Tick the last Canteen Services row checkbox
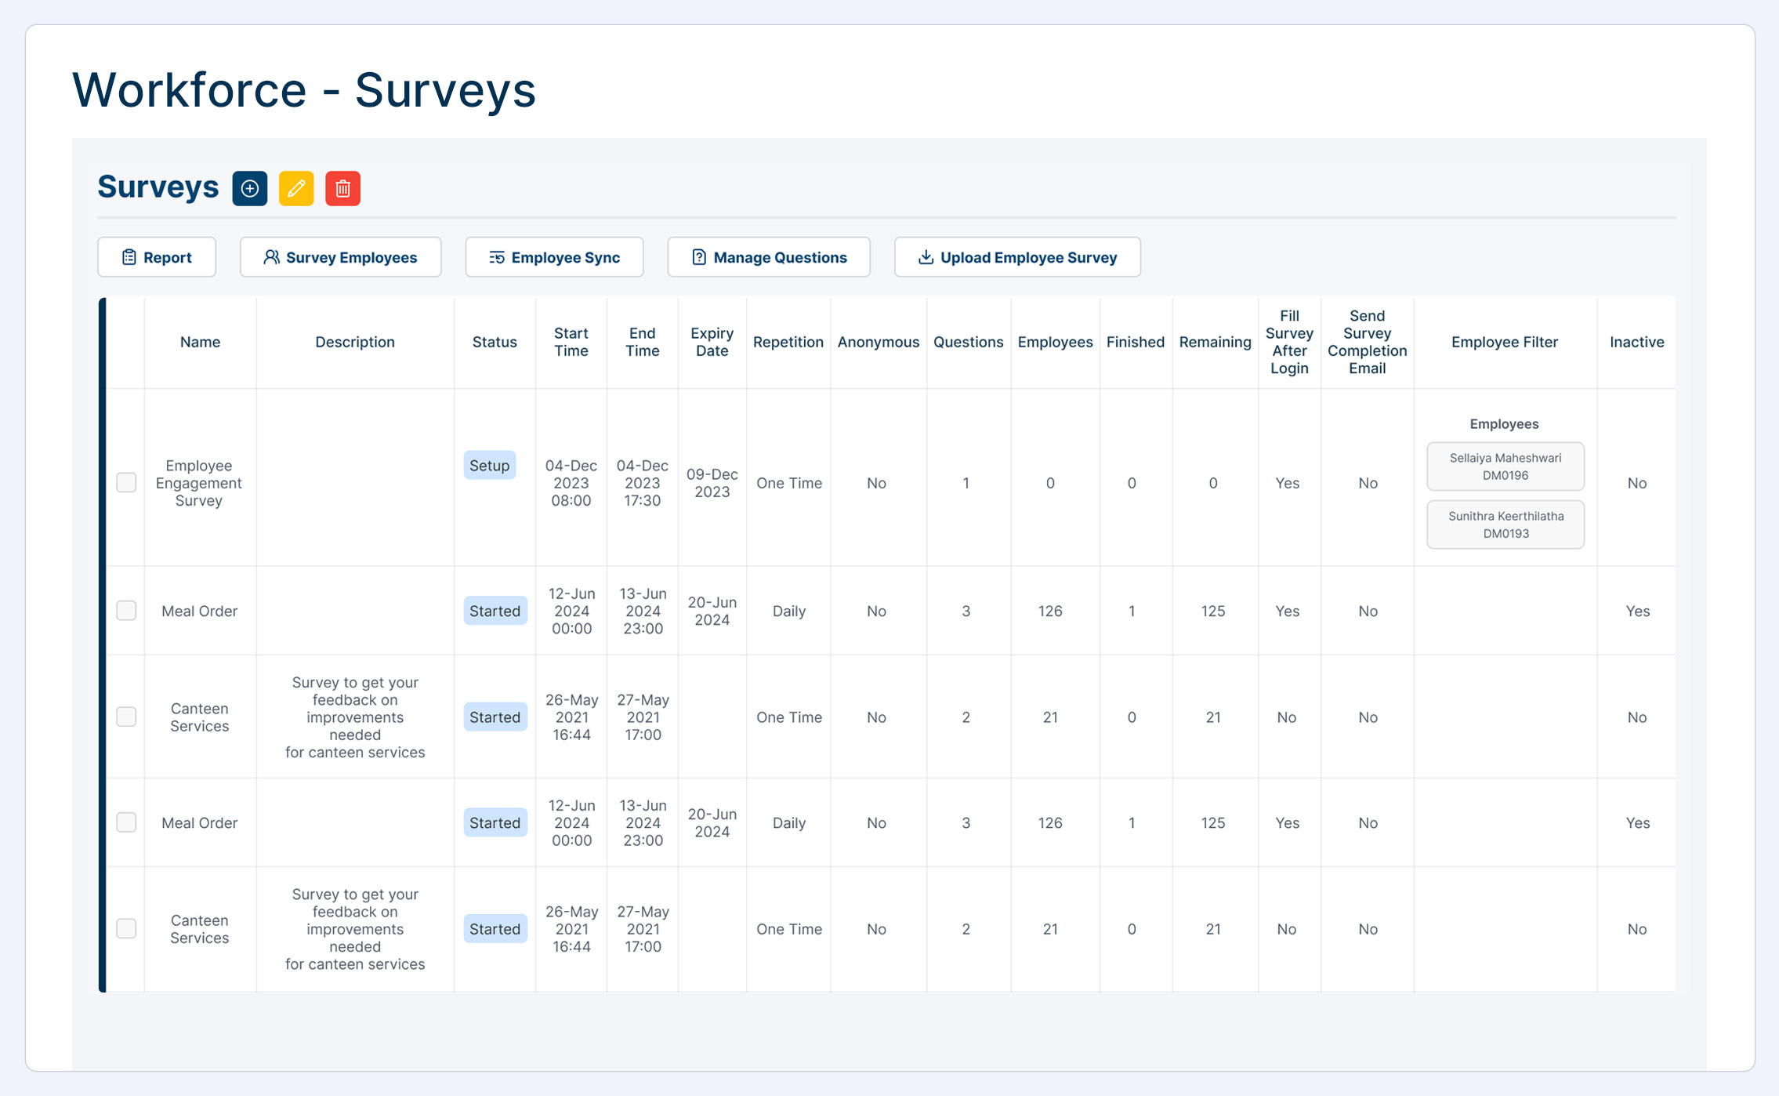1779x1096 pixels. pyautogui.click(x=126, y=928)
